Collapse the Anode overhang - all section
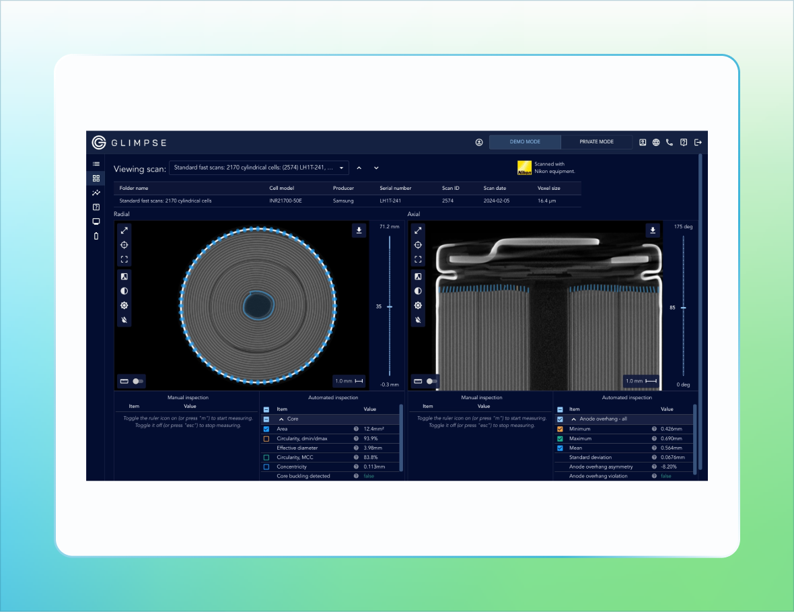Screen dimensions: 794x612 (574, 419)
